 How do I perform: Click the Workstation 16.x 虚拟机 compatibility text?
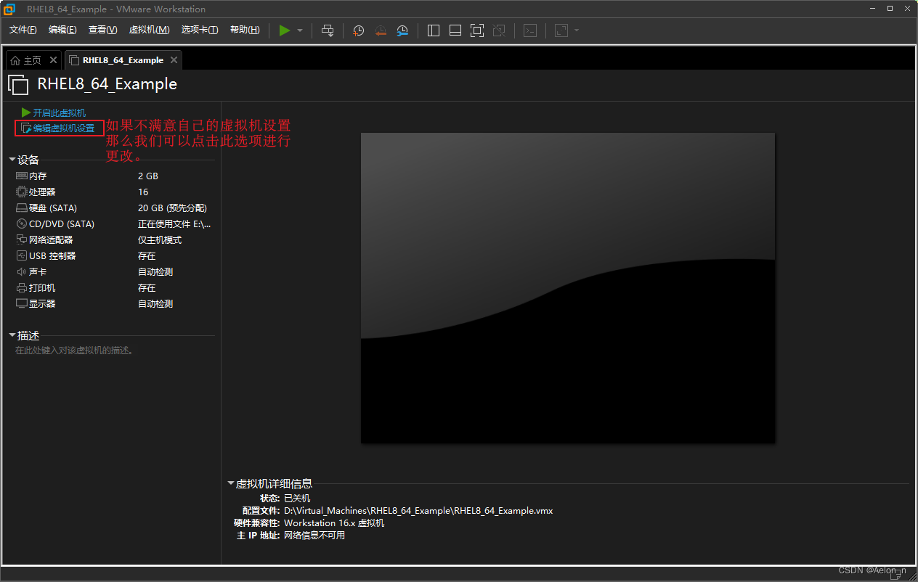pos(334,522)
